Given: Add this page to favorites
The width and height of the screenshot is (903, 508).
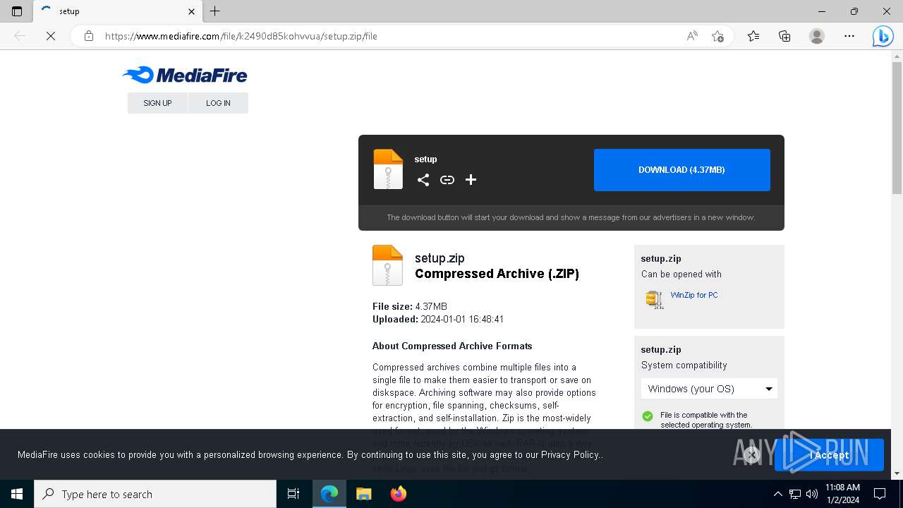Looking at the screenshot, I should [717, 36].
